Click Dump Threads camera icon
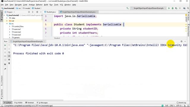 point(5,56)
